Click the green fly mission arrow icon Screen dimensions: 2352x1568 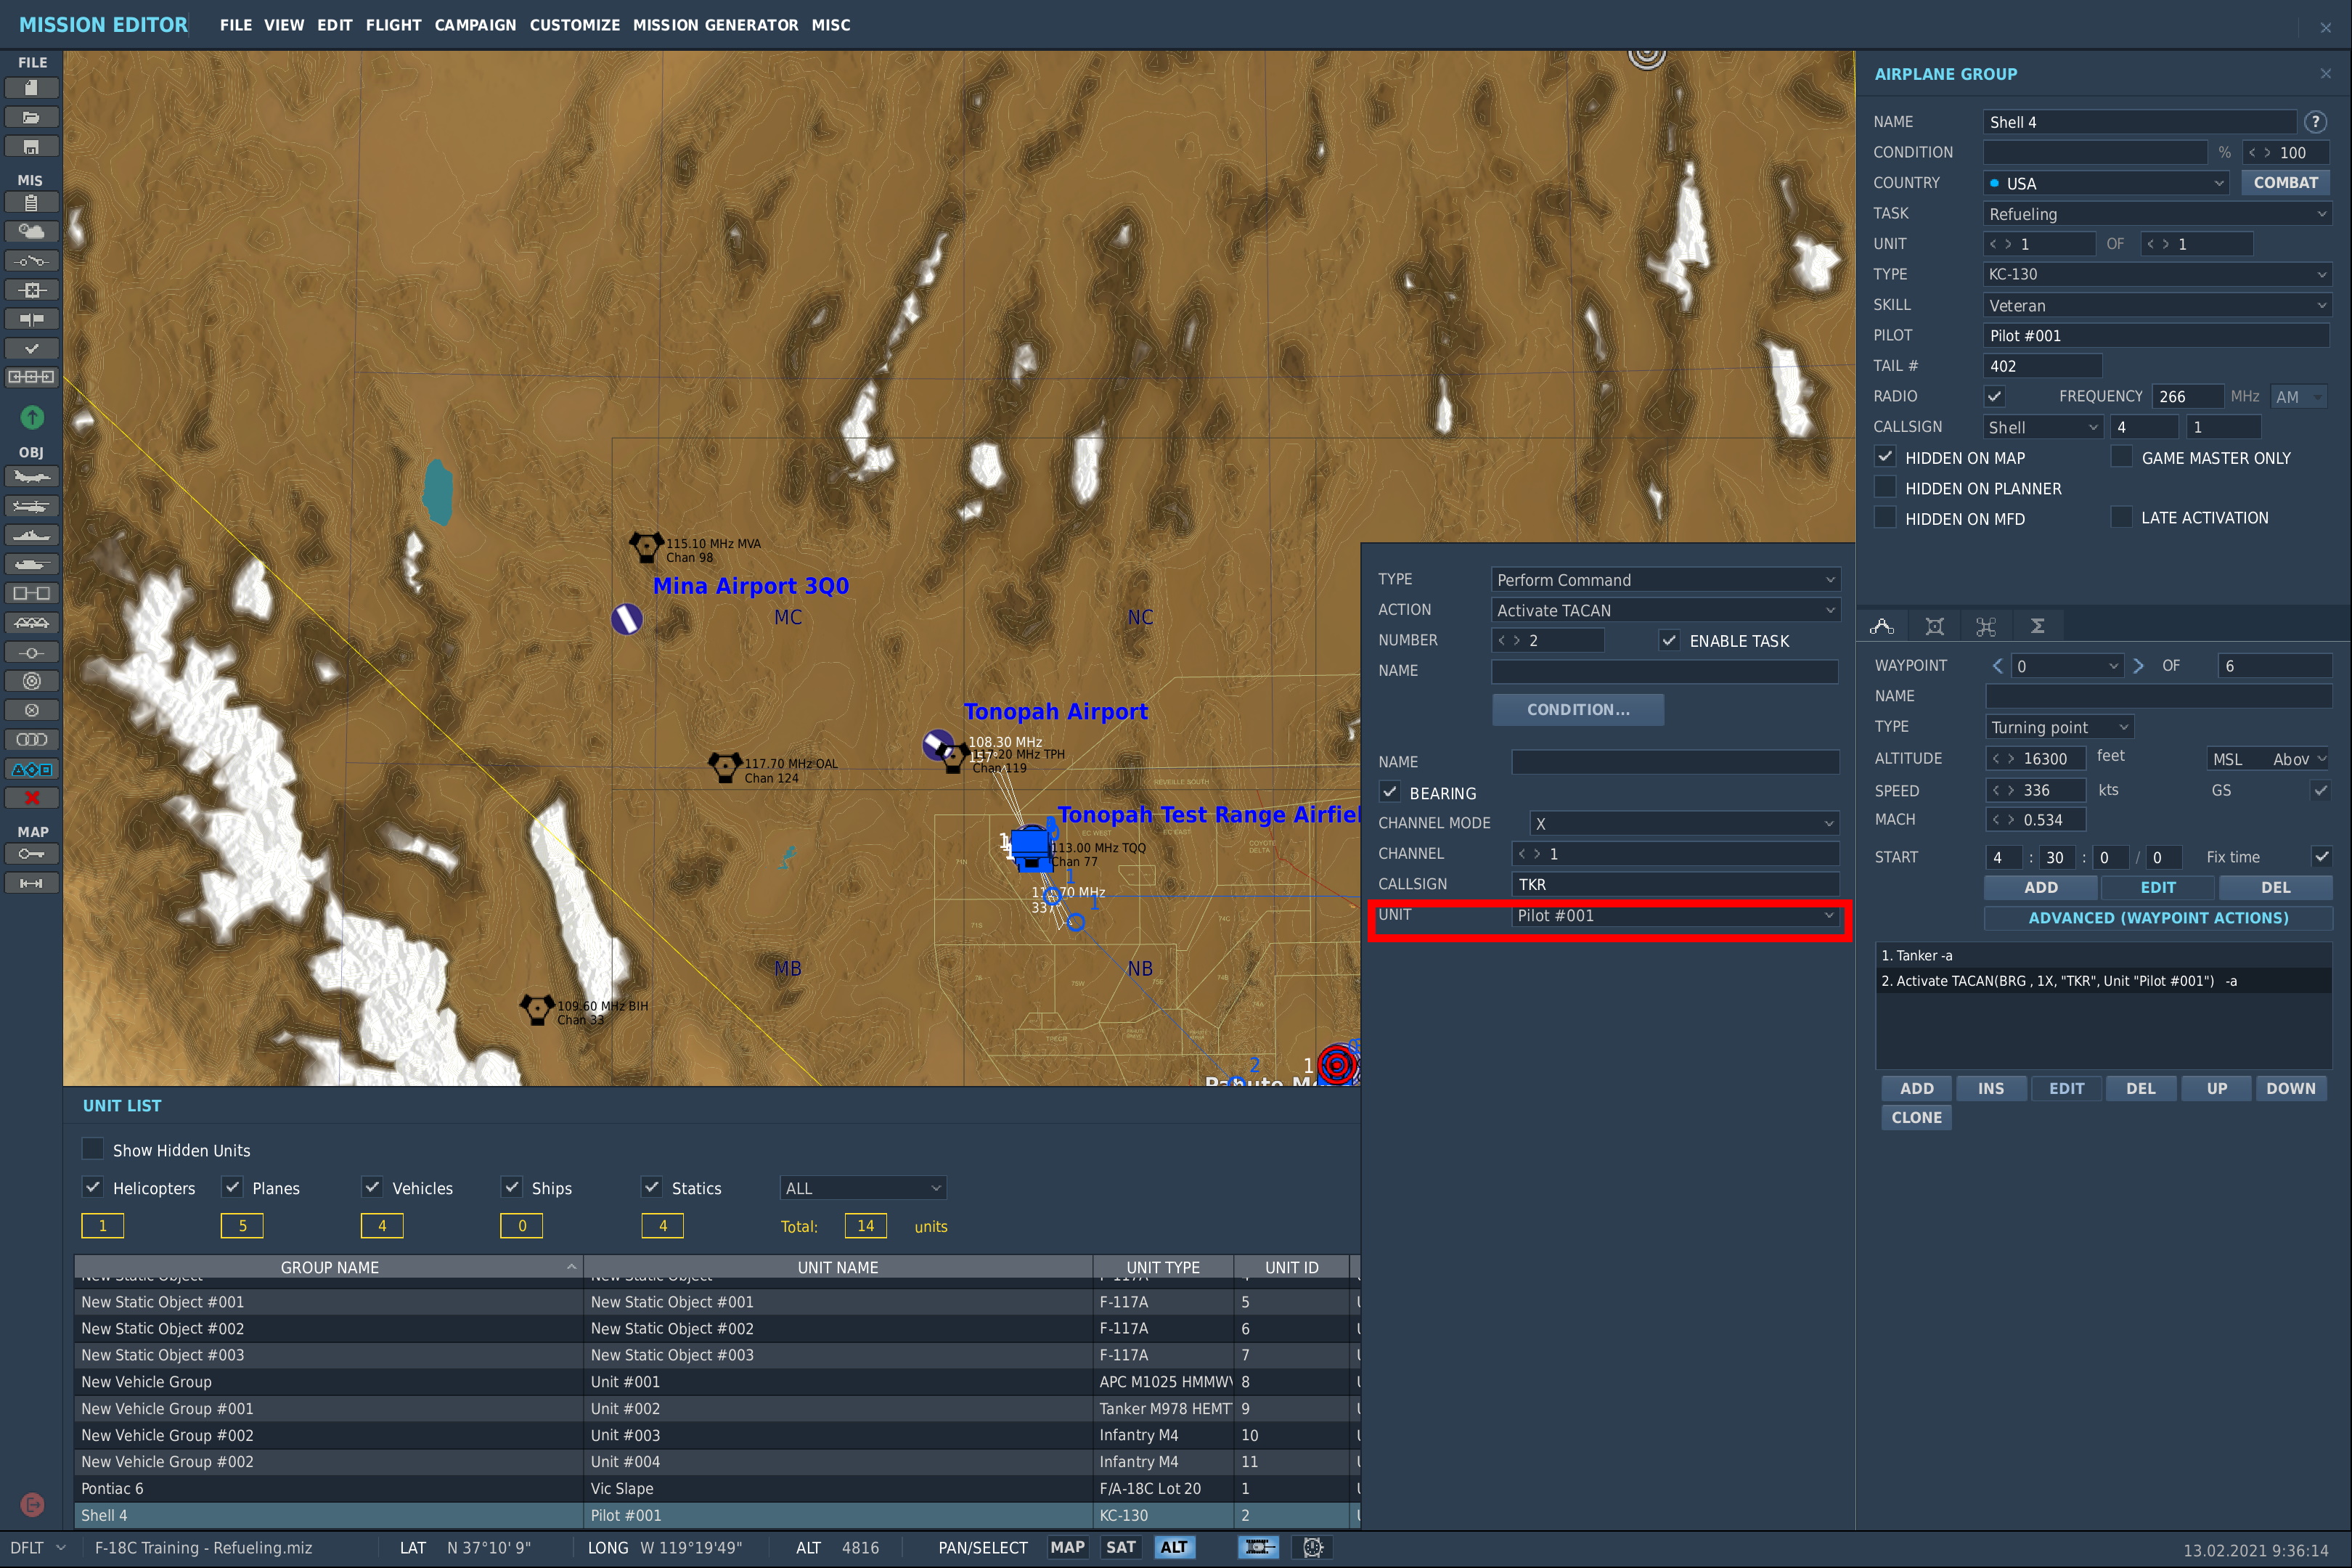(x=31, y=417)
